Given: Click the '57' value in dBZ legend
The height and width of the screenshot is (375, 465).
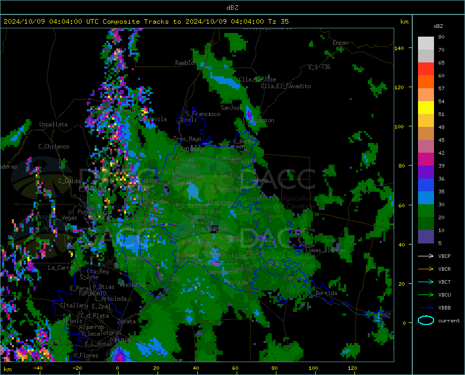Looking at the screenshot, I should pos(441,89).
